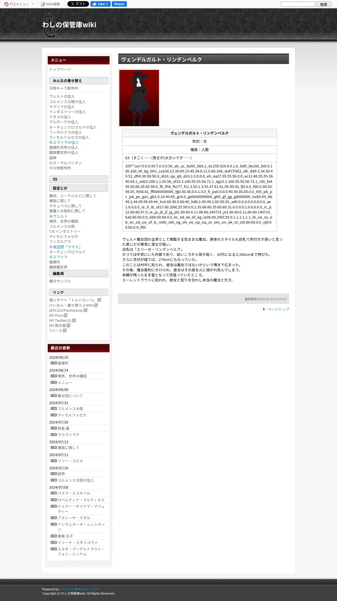Click the 最終更新:2024-05-31 13:23:27 timestamp
The image size is (337, 601).
pyautogui.click(x=265, y=299)
